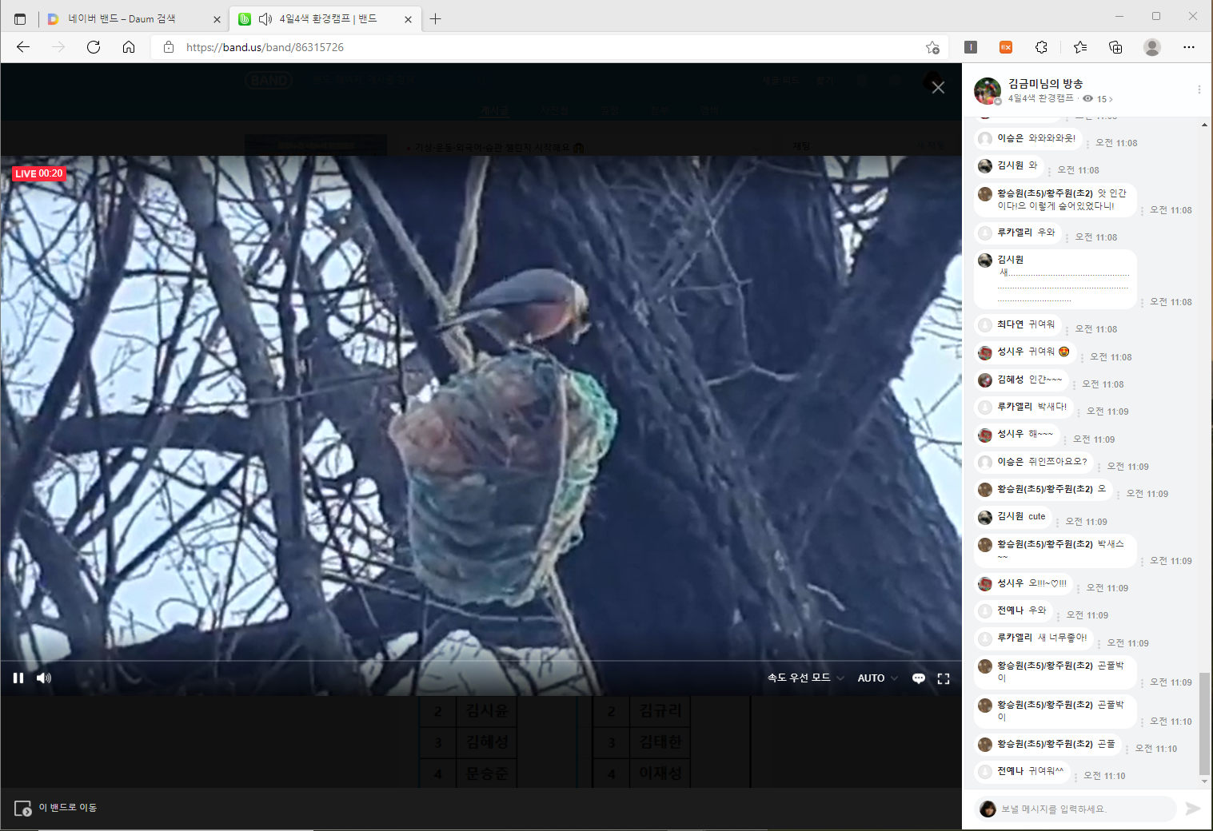Click 루카엘리 새 너무좋아! chat message
The image size is (1213, 831).
point(1034,638)
